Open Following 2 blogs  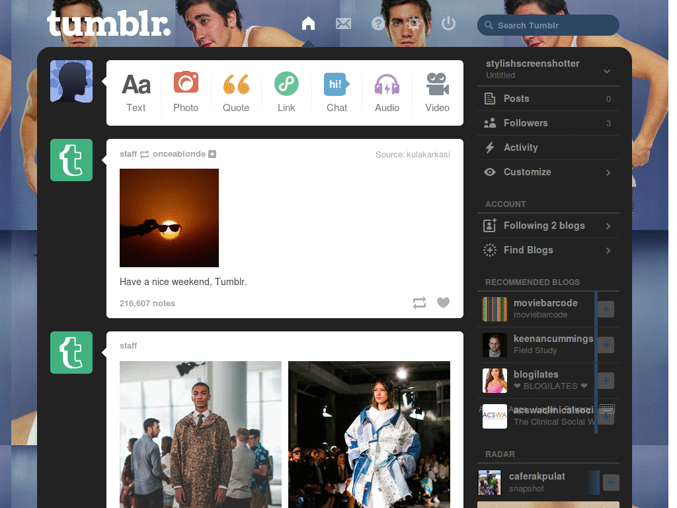[x=548, y=226]
